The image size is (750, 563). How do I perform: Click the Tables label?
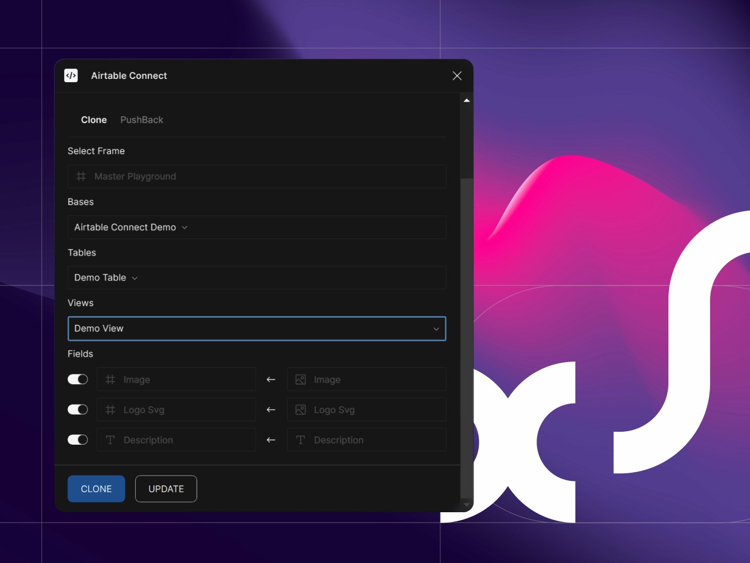[82, 253]
